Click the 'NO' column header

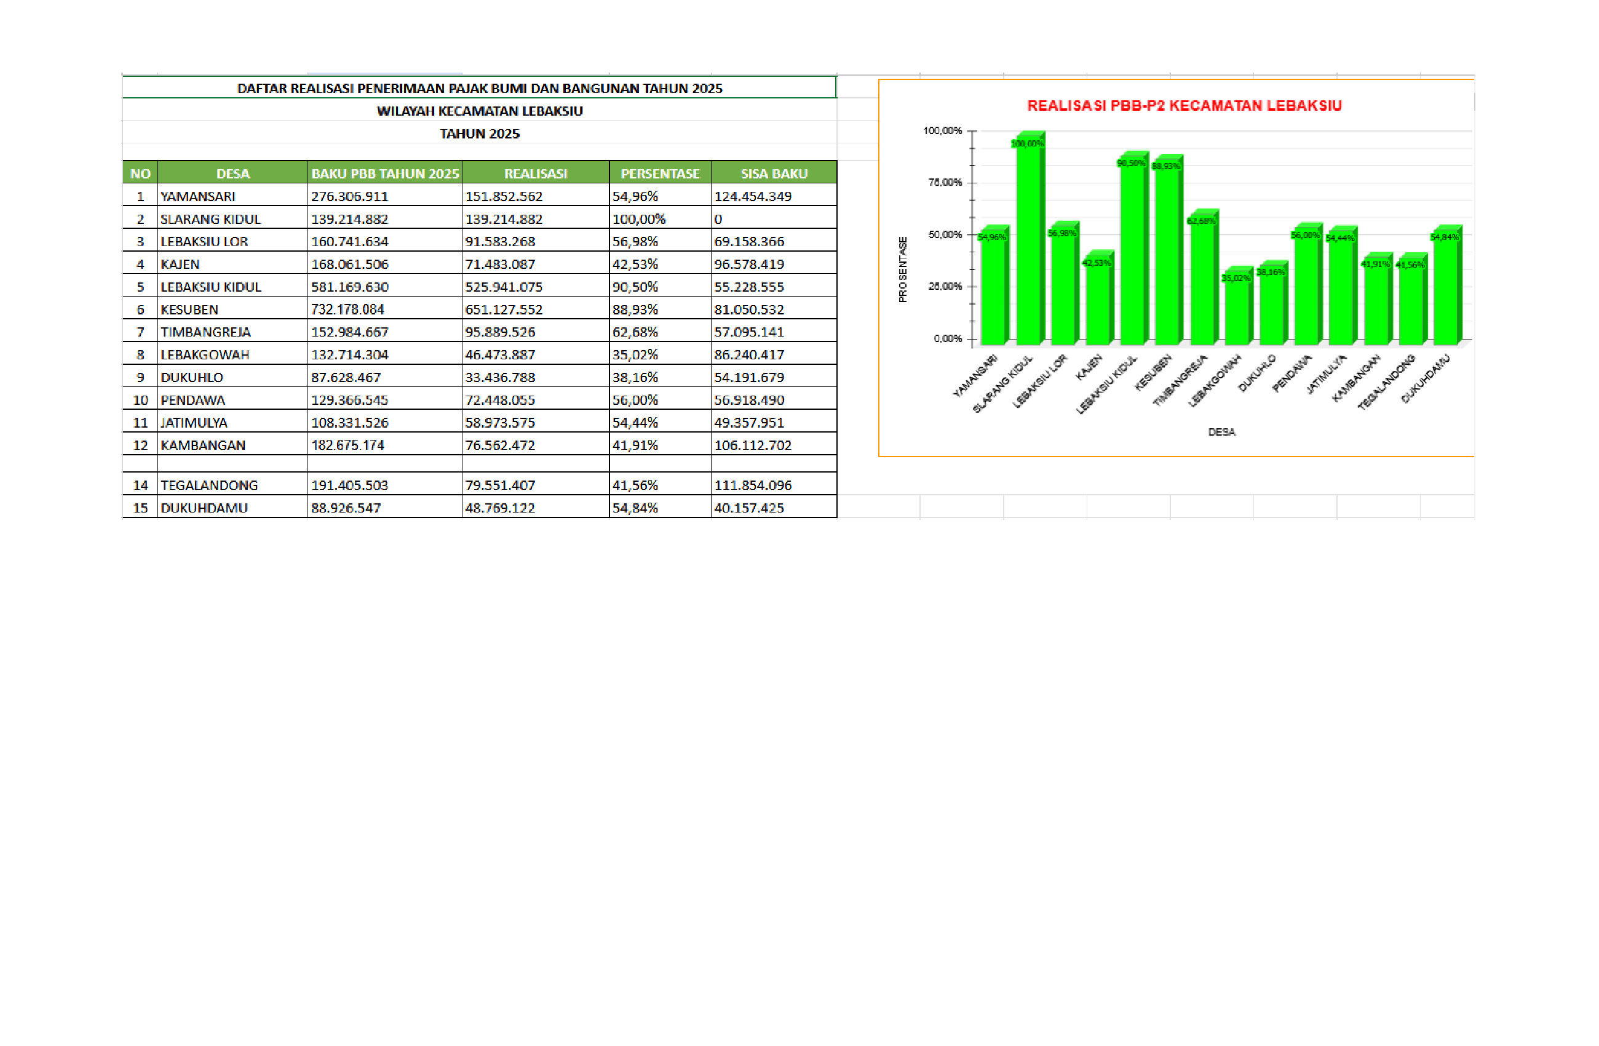click(x=140, y=173)
